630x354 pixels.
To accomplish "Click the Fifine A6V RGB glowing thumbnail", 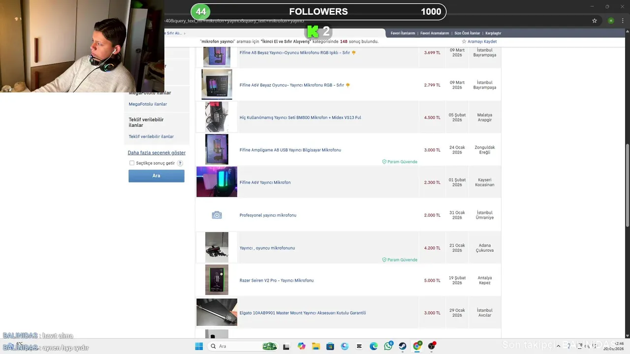I will tap(217, 182).
